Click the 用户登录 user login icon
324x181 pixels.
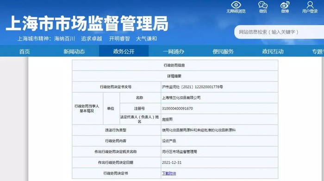pyautogui.click(x=310, y=5)
